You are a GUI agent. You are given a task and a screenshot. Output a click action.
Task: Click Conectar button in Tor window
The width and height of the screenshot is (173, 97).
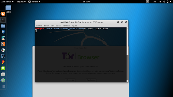click(x=70, y=80)
